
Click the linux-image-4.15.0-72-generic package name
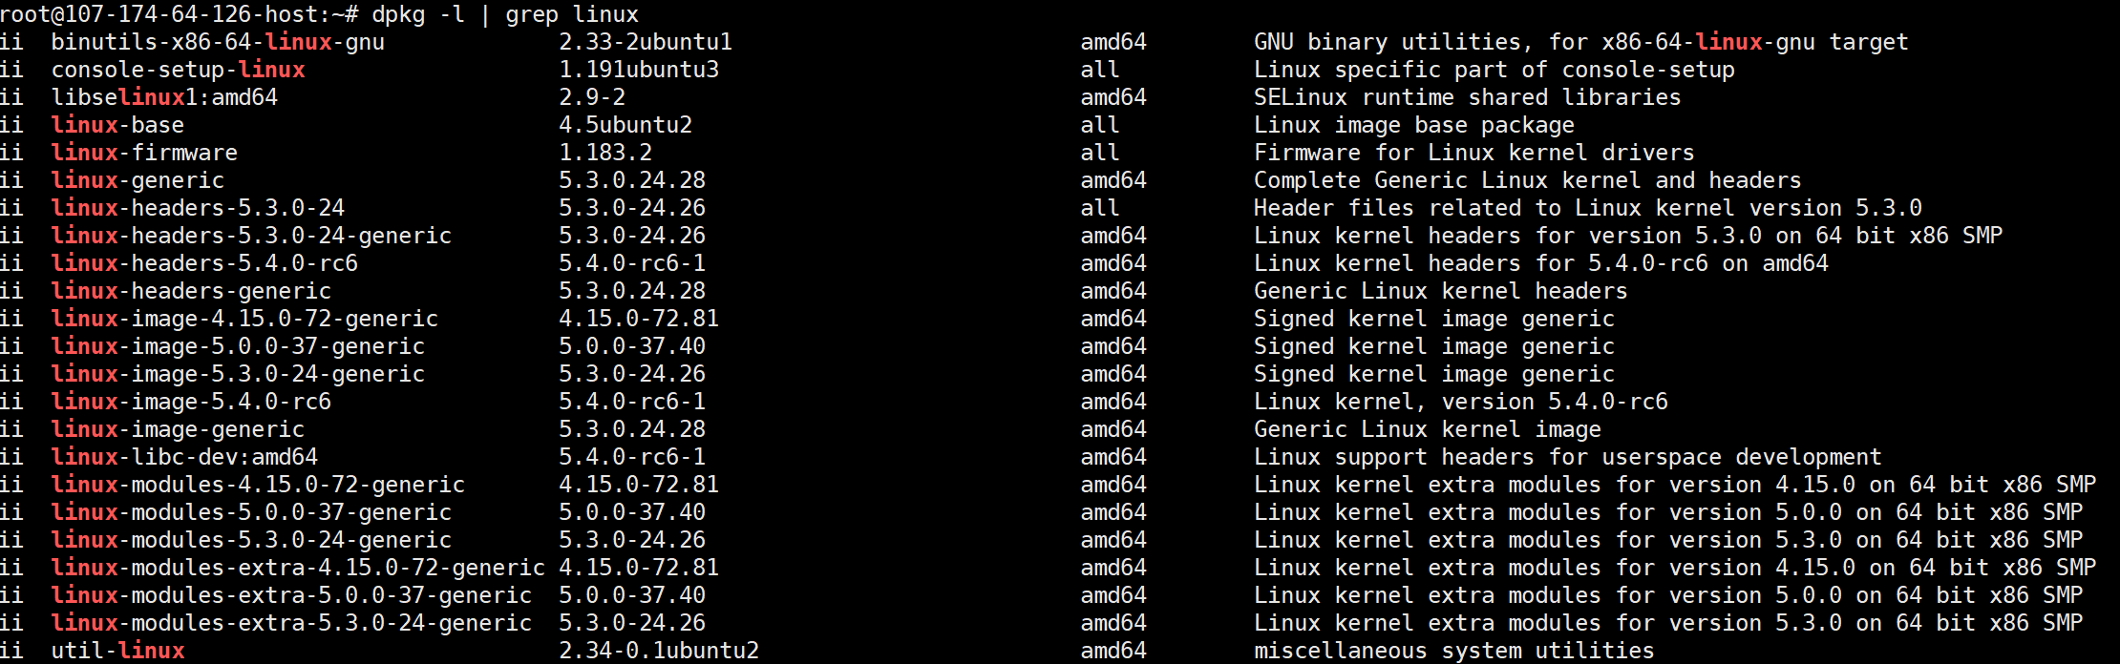(x=244, y=319)
